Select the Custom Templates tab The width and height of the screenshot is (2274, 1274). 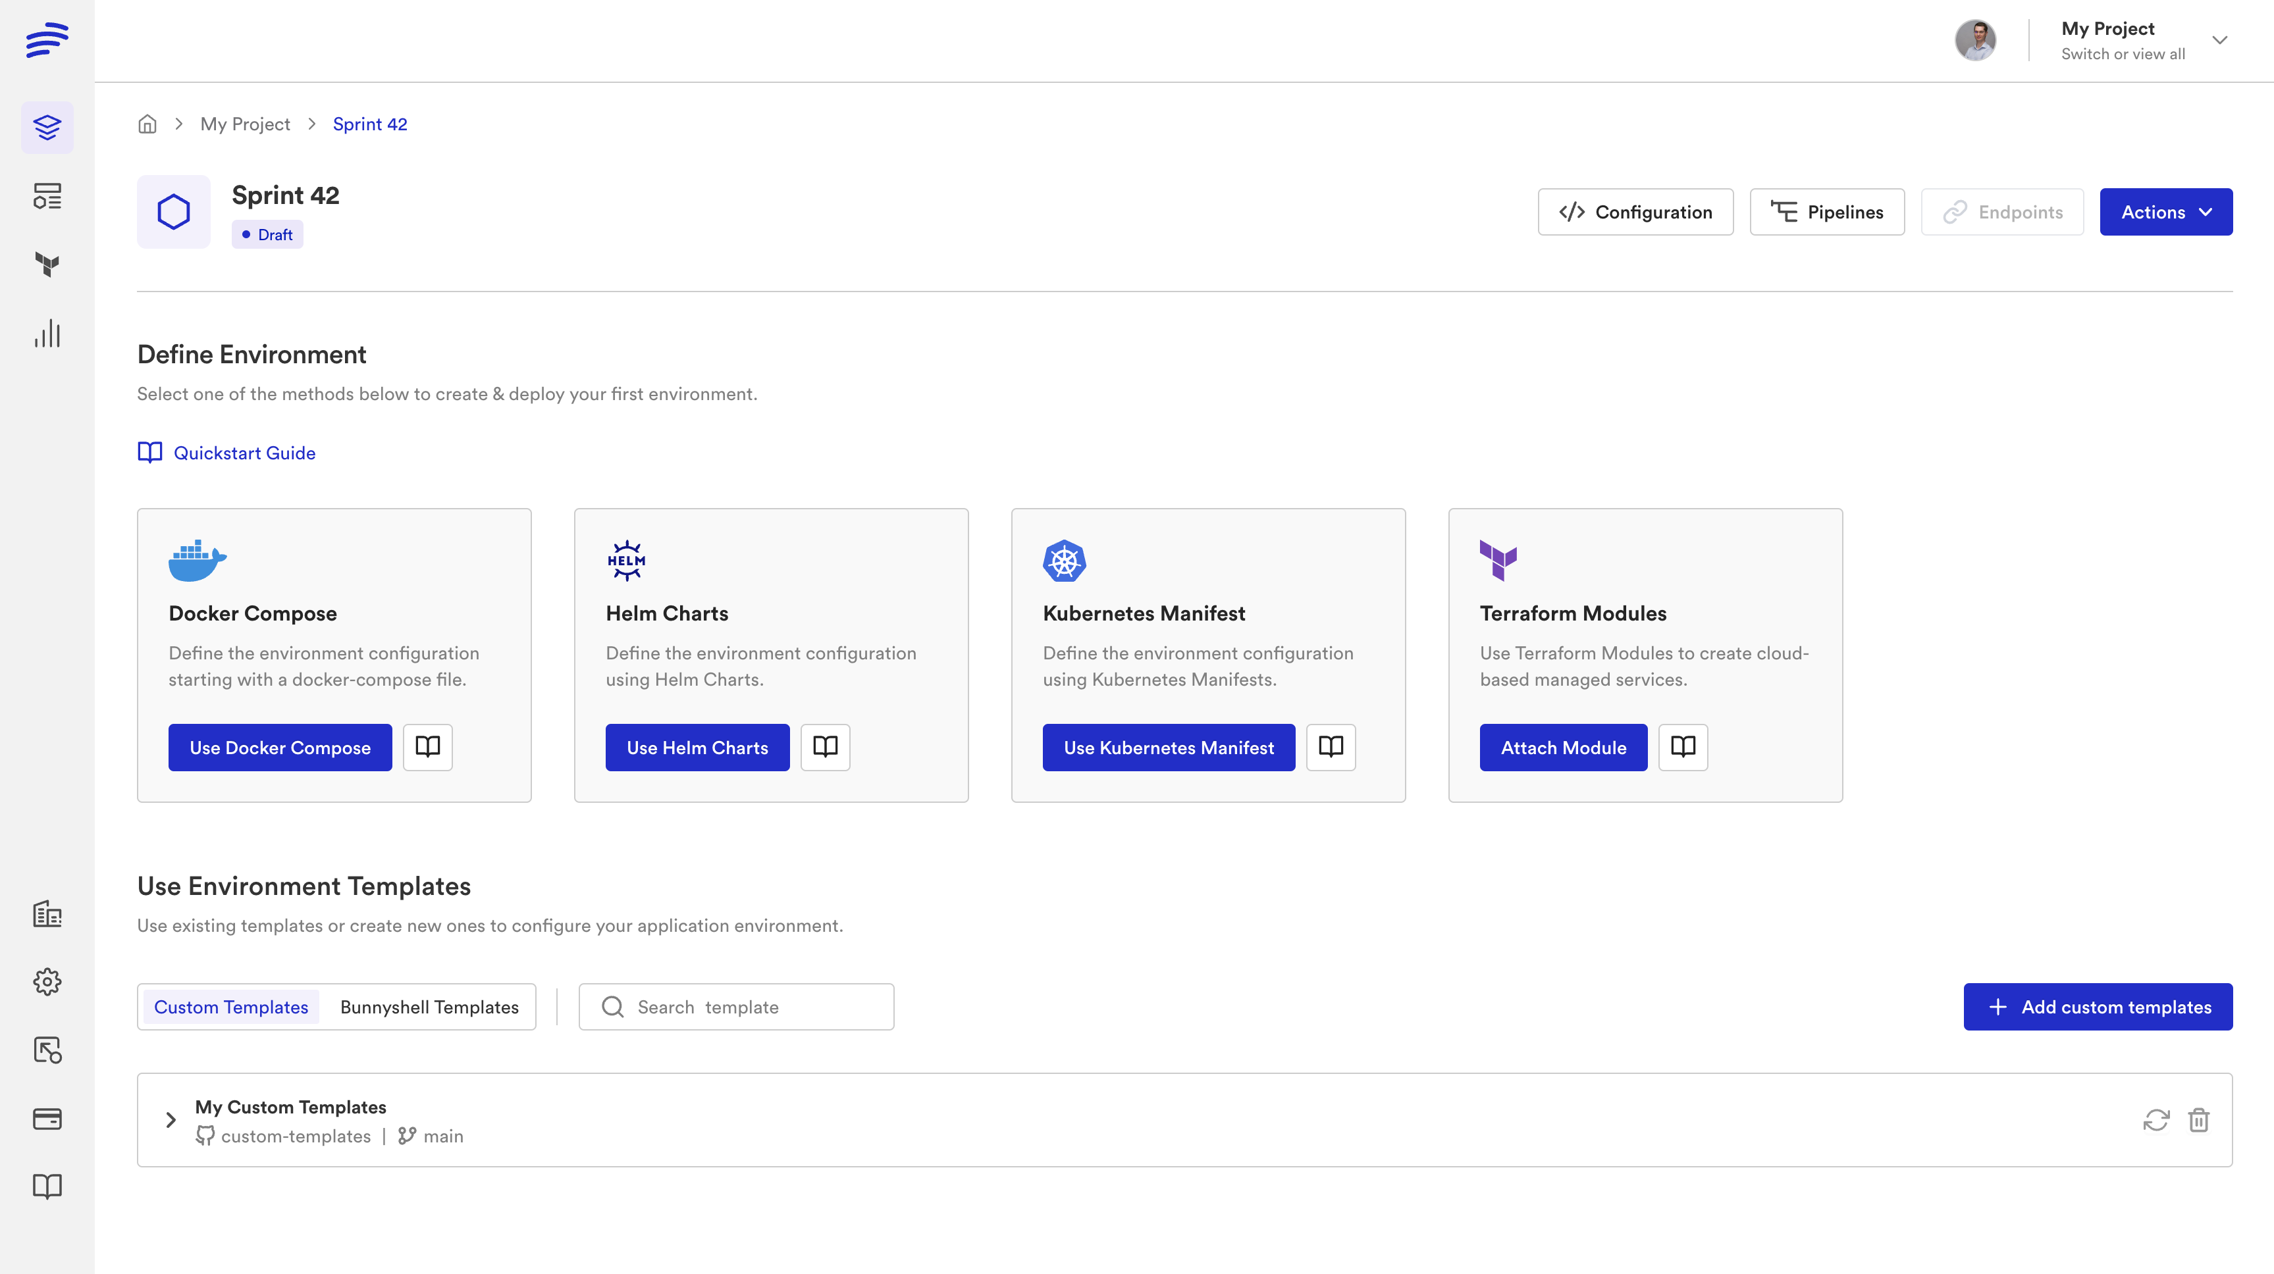pos(231,1007)
